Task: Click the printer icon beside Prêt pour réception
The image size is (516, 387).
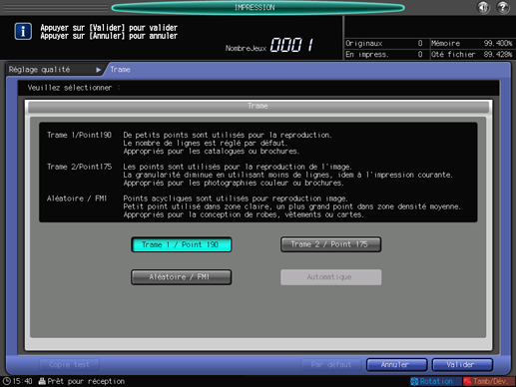Action: click(x=42, y=381)
